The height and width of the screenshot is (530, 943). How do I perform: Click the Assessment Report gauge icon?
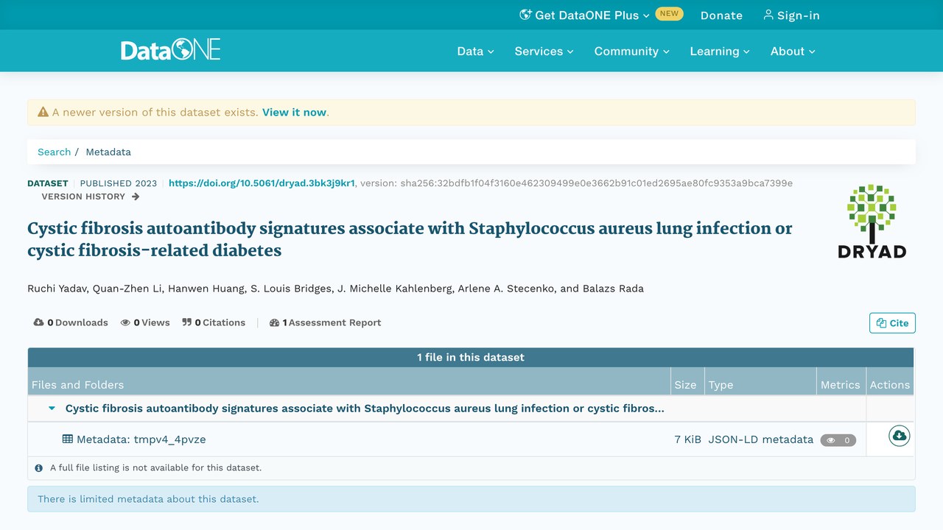(275, 322)
